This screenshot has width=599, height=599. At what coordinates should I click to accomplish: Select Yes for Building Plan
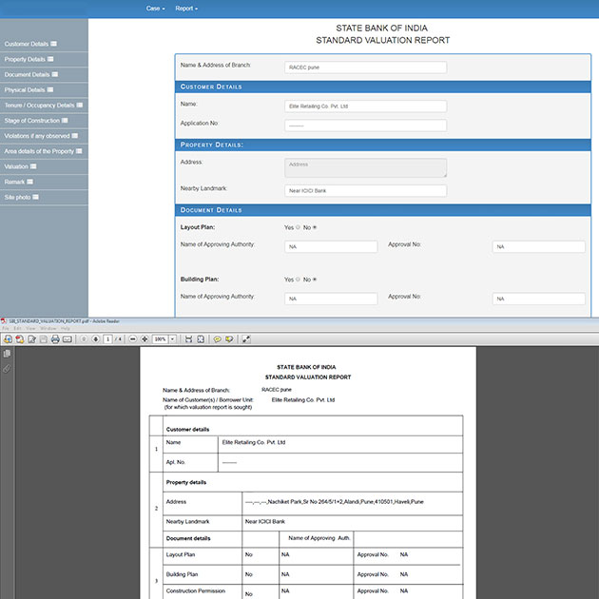pos(298,280)
